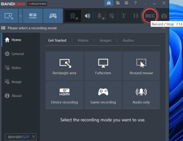Open the Image settings section
The height and width of the screenshot is (141, 183).
(x=21, y=82)
